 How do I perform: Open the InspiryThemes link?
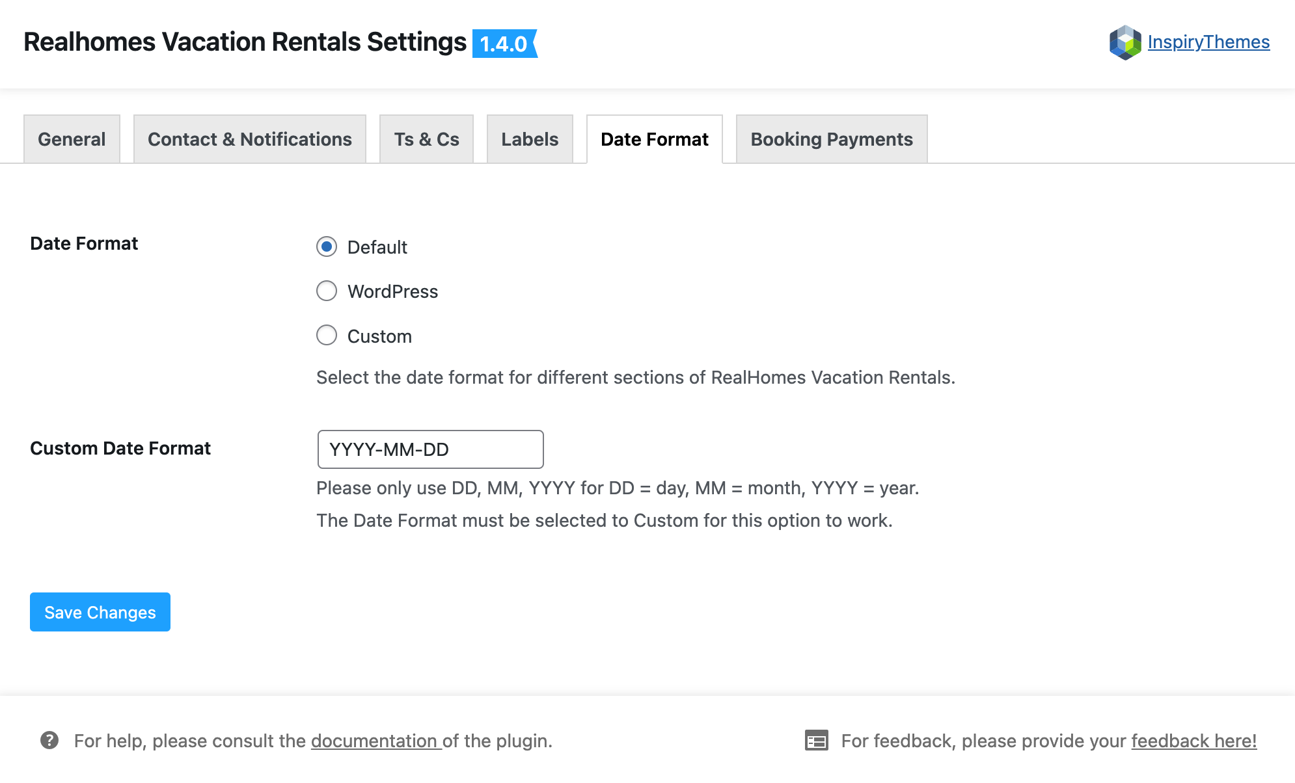click(1208, 42)
